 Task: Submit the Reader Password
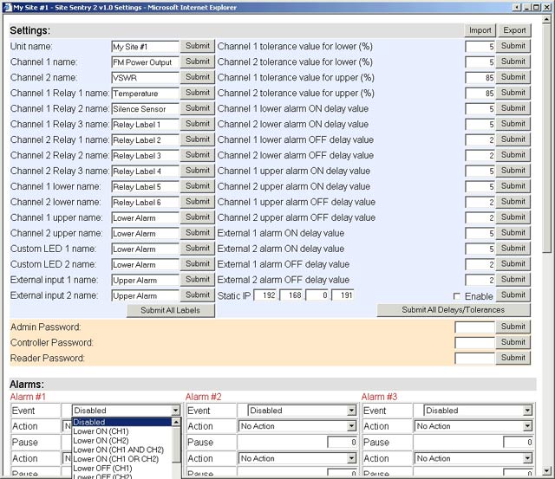[x=513, y=358]
